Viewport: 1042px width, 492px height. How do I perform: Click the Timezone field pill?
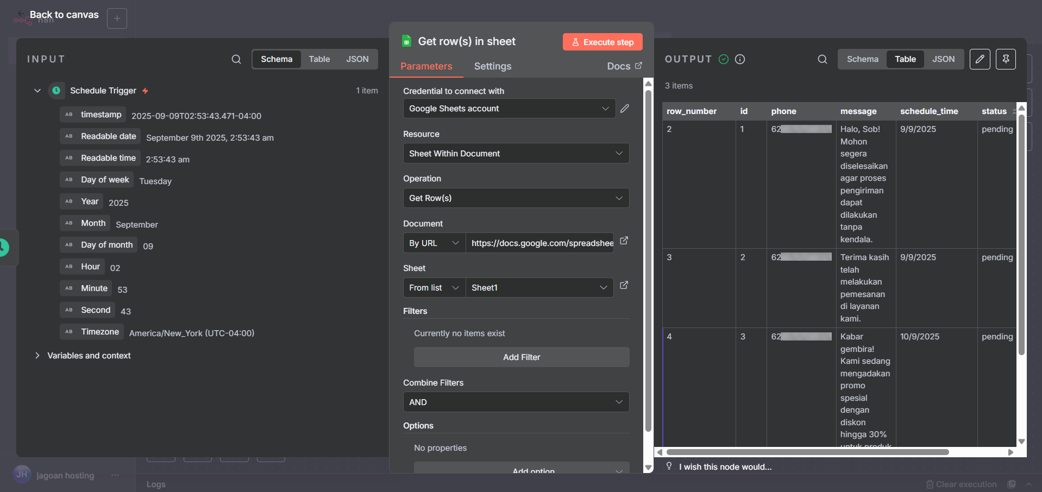92,332
